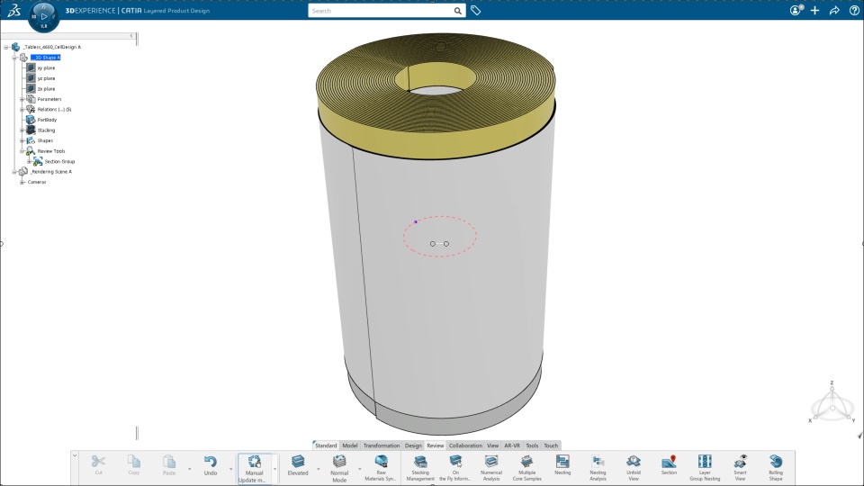Expand the Stacking tree node
The height and width of the screenshot is (486, 864).
[22, 130]
